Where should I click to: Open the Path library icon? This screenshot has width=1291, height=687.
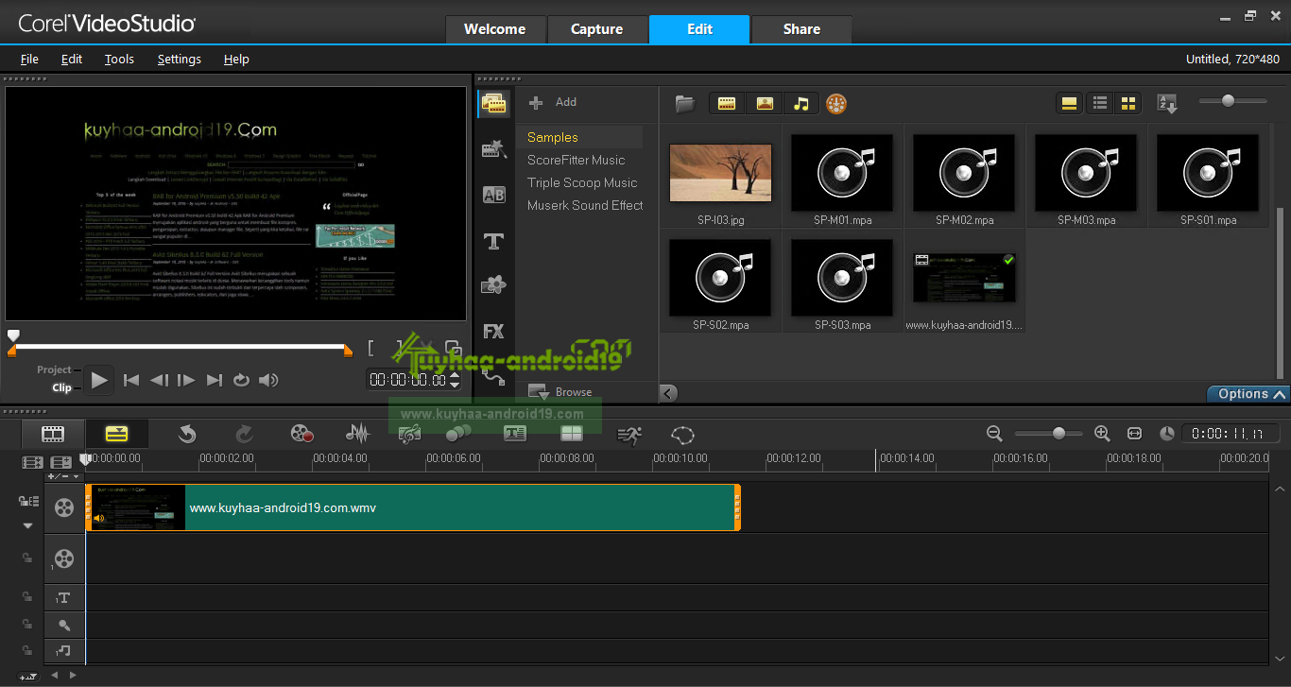point(493,375)
